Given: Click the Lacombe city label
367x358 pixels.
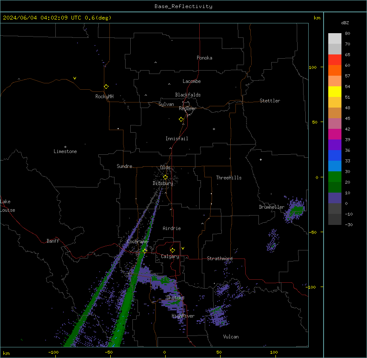Looking at the screenshot, I should (x=192, y=81).
